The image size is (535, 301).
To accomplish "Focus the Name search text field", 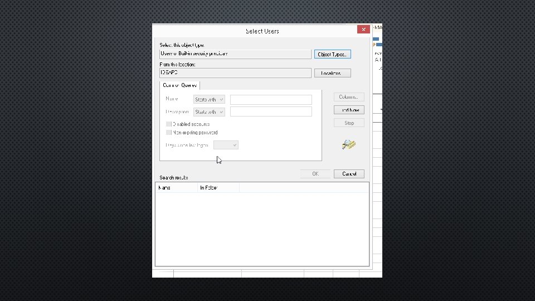I will click(x=271, y=99).
